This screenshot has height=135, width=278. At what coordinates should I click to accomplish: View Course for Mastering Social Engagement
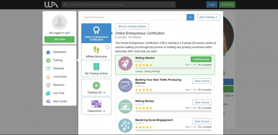pos(202,121)
